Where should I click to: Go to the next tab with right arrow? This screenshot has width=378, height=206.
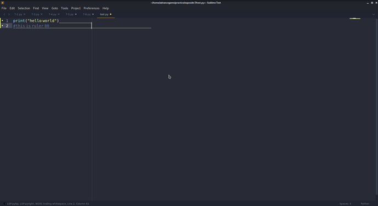9,14
